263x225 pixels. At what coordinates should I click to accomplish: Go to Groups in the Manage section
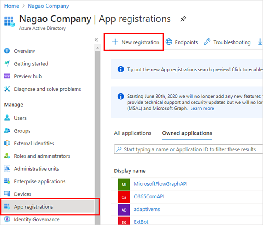click(22, 131)
